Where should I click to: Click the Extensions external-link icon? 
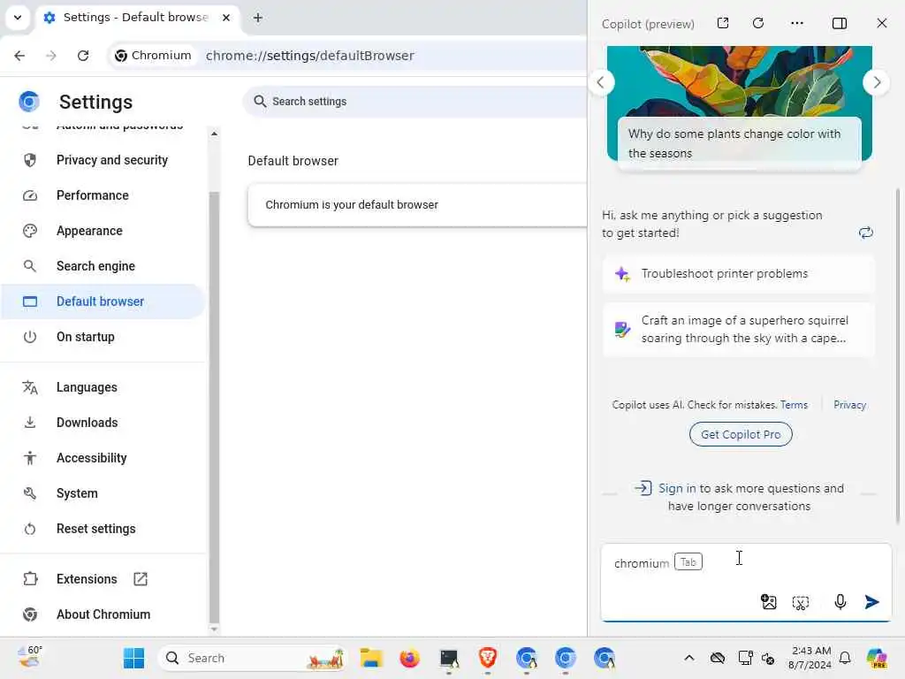[141, 579]
